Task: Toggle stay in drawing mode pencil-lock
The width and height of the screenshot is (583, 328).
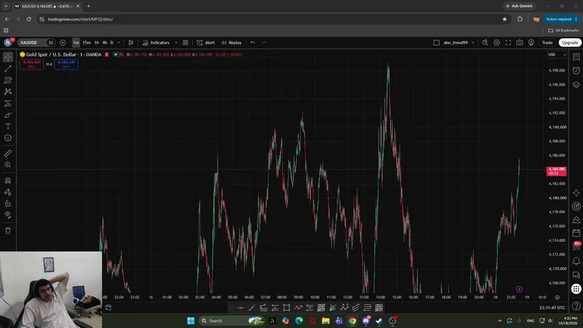Action: point(8,192)
